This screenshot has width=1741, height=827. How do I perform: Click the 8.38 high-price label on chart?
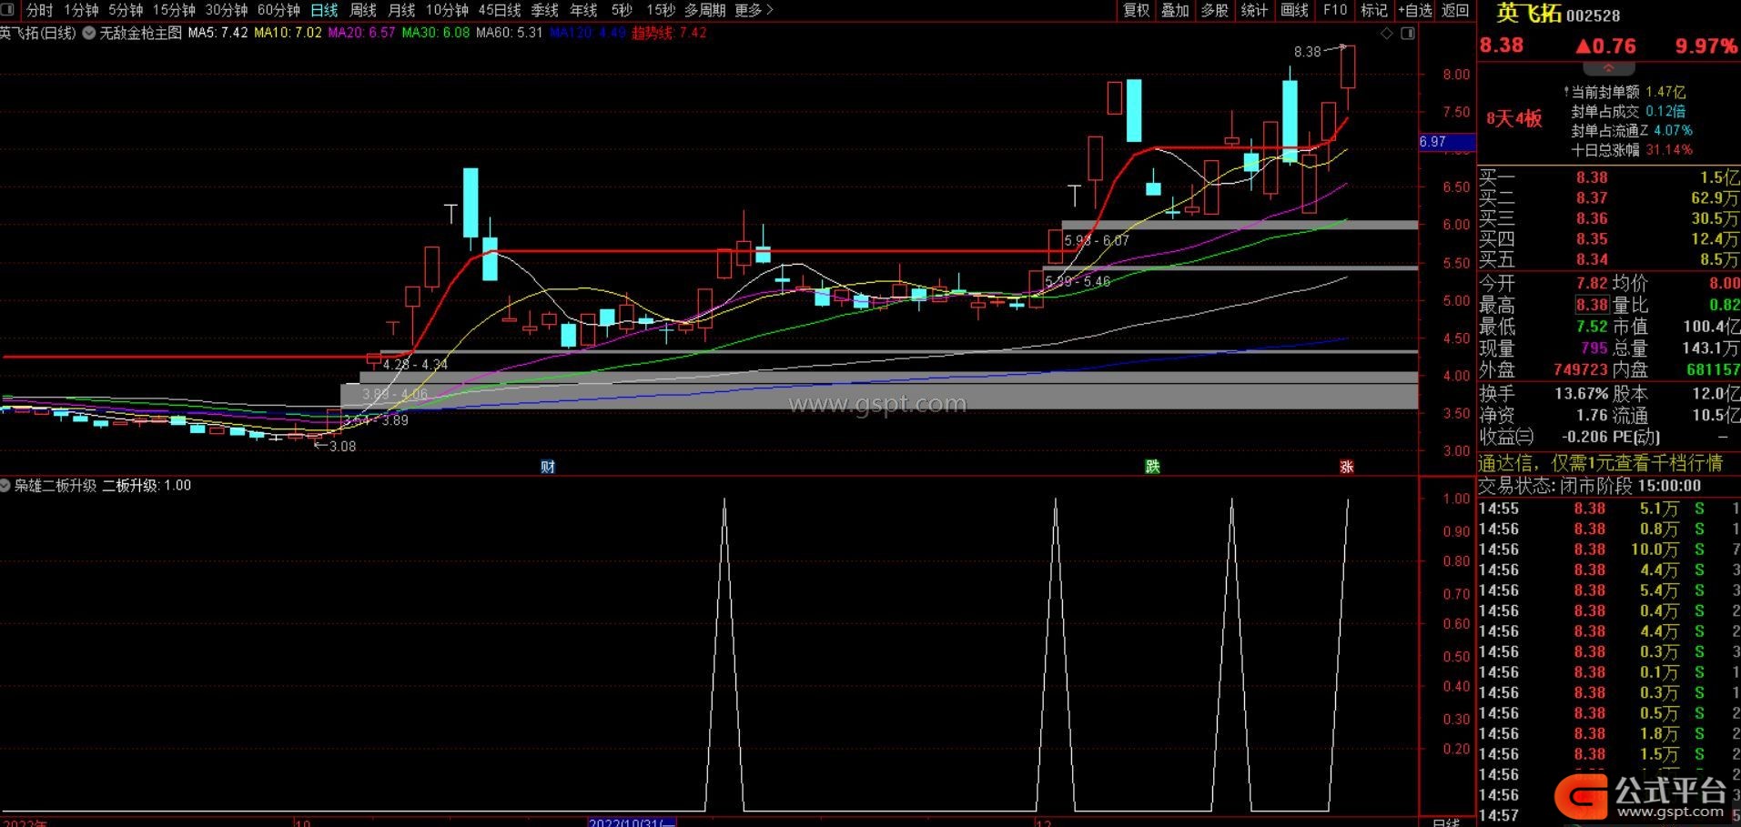pos(1307,52)
